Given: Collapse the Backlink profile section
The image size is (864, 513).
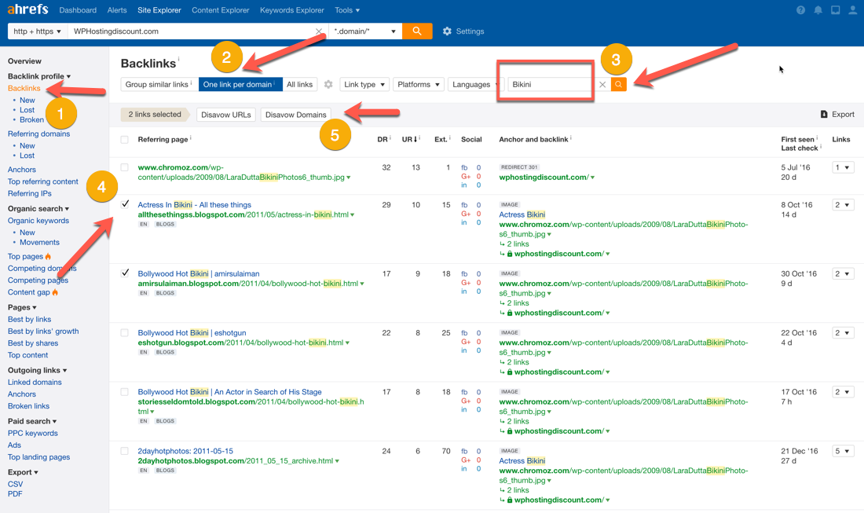Looking at the screenshot, I should pos(39,76).
